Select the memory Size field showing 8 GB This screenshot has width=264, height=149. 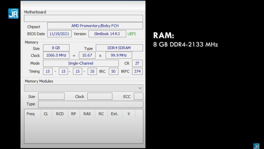coord(56,48)
